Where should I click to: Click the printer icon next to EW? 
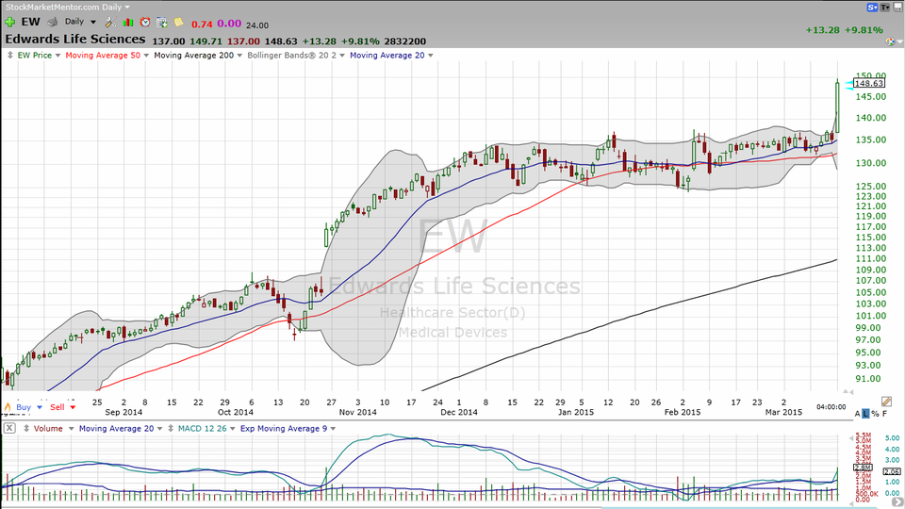point(53,22)
